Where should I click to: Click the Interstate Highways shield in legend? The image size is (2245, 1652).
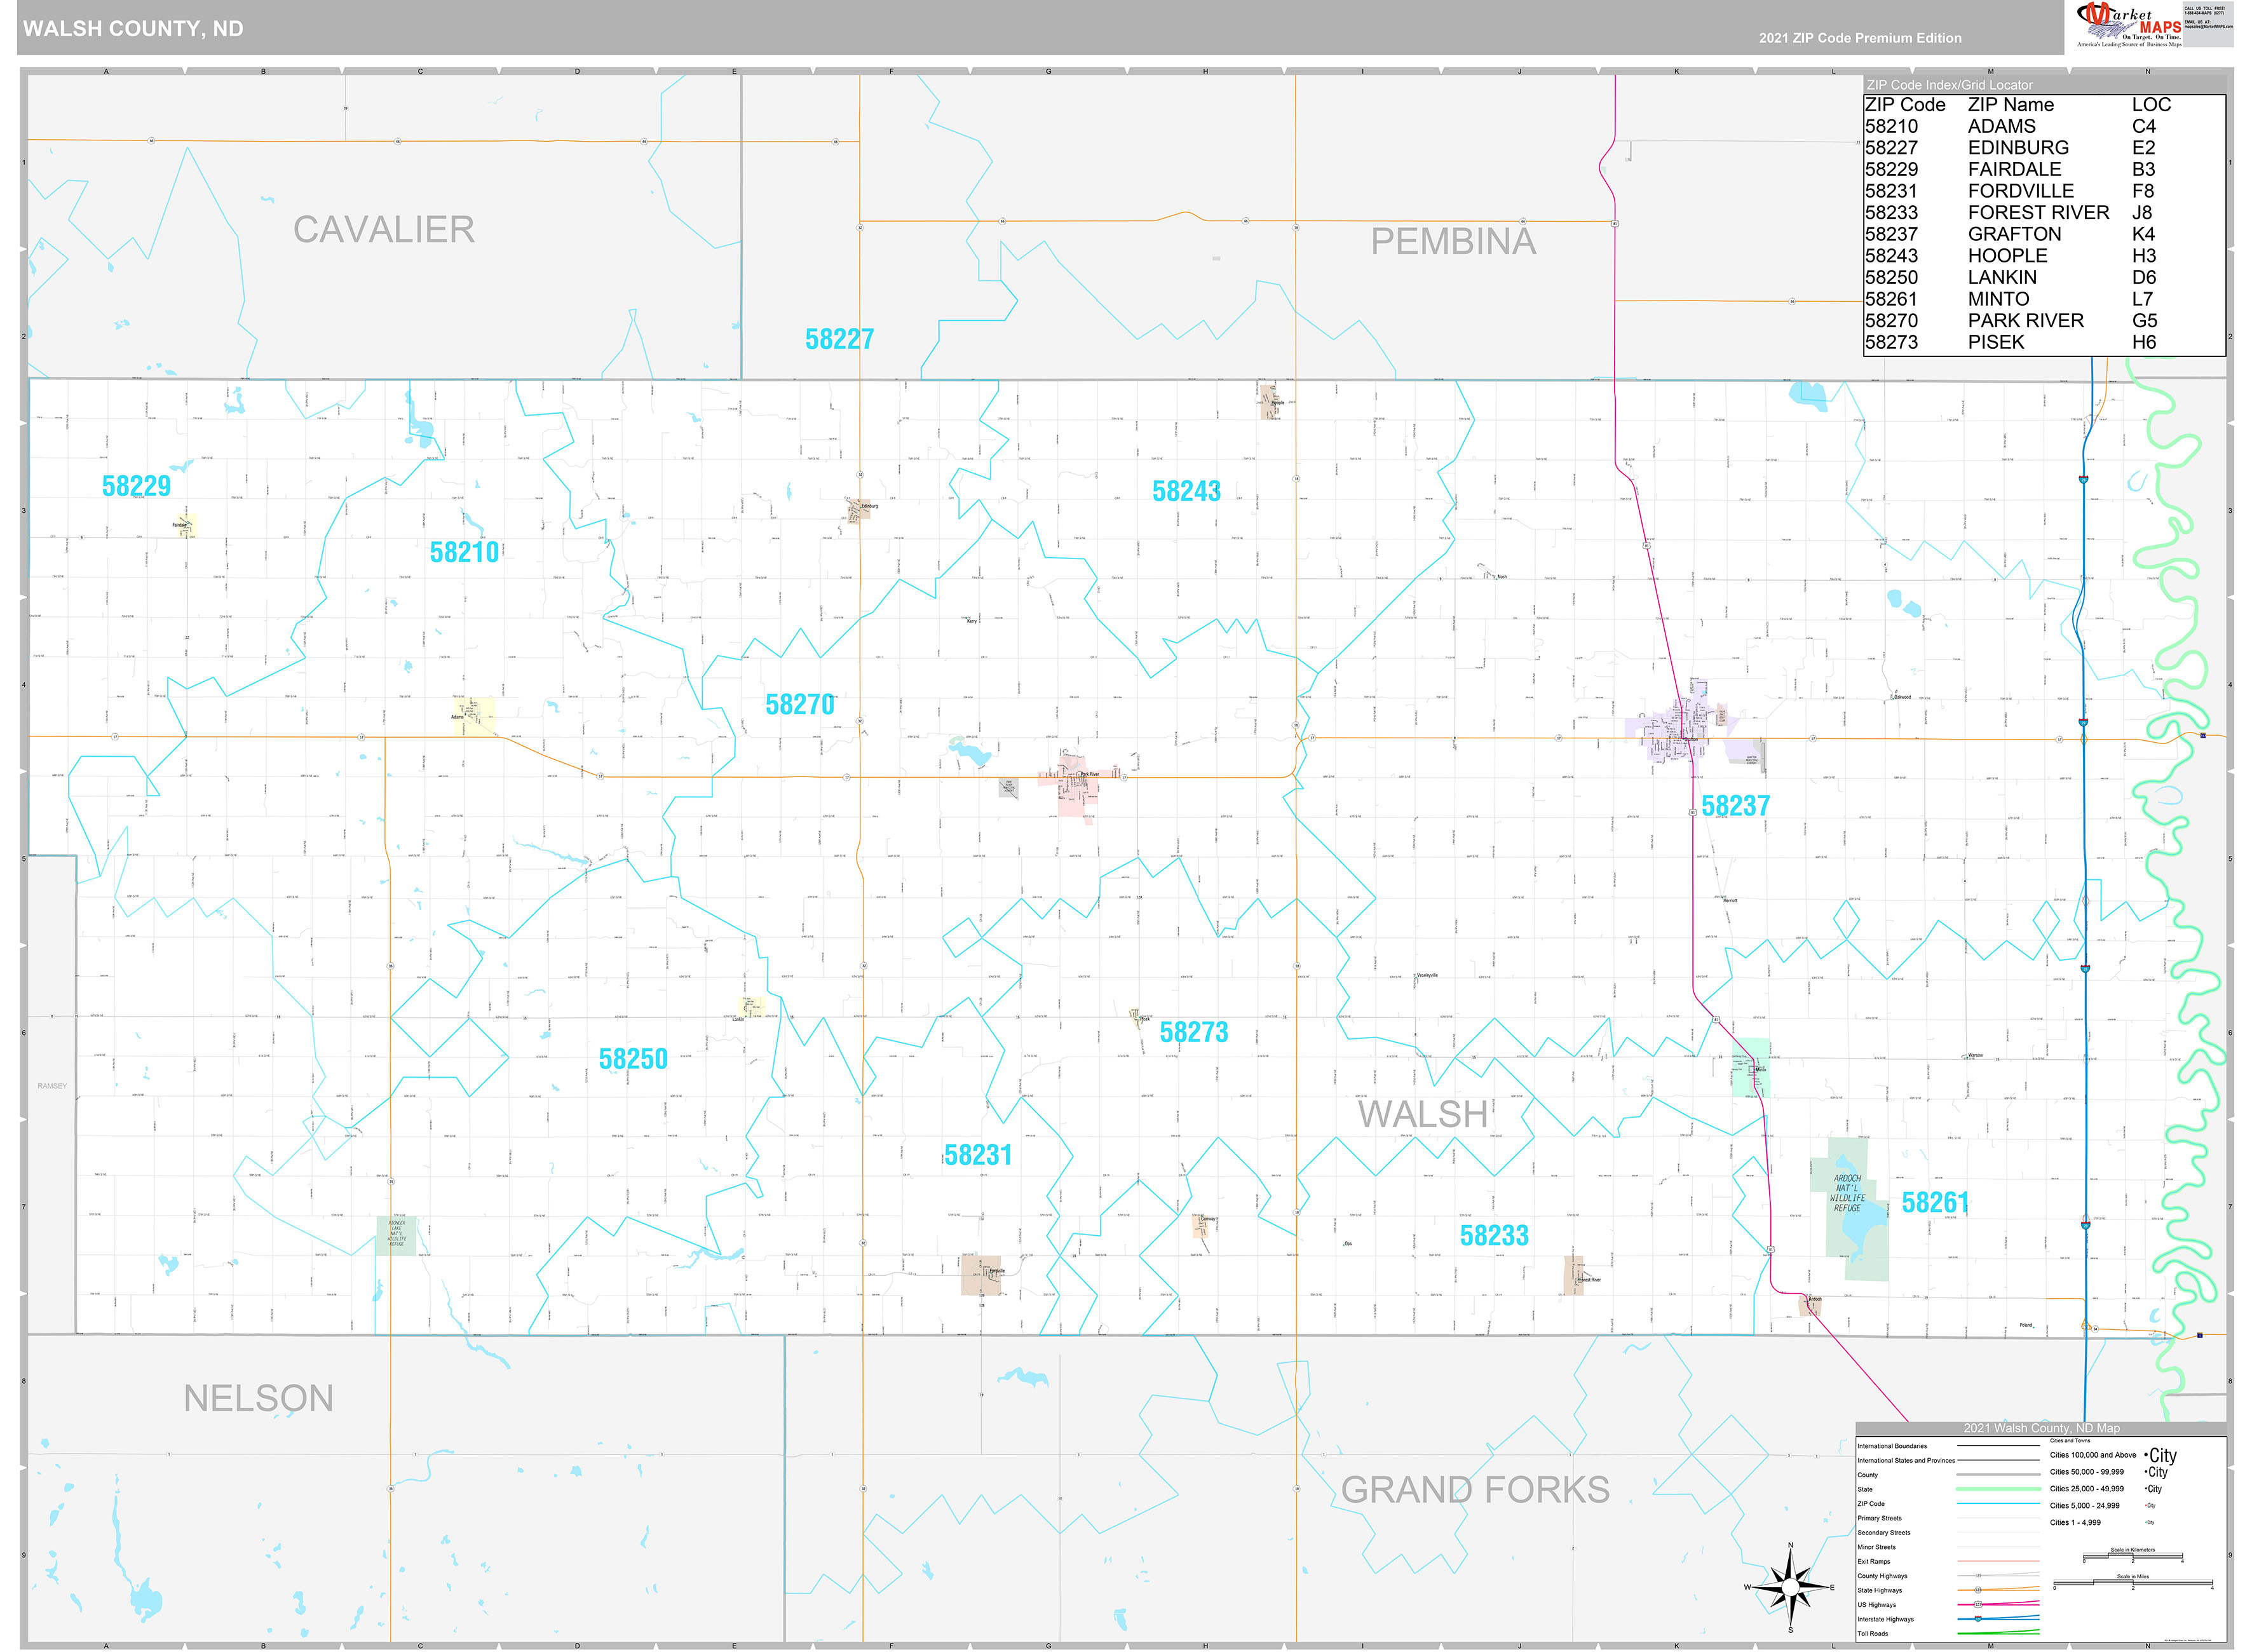click(x=1978, y=1619)
